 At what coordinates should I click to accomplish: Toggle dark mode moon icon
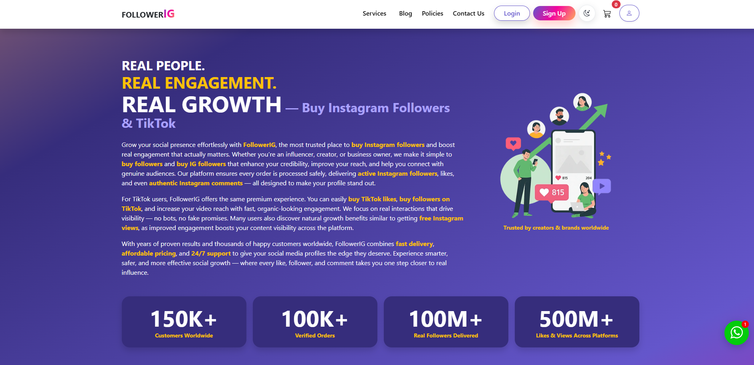coord(587,13)
